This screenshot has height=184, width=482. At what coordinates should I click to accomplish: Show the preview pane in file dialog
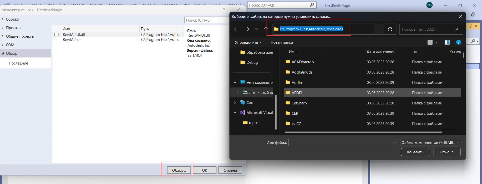coord(447,42)
